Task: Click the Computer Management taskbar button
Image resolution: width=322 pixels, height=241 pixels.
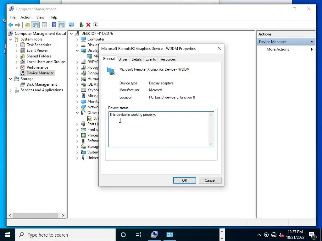Action: (154, 235)
